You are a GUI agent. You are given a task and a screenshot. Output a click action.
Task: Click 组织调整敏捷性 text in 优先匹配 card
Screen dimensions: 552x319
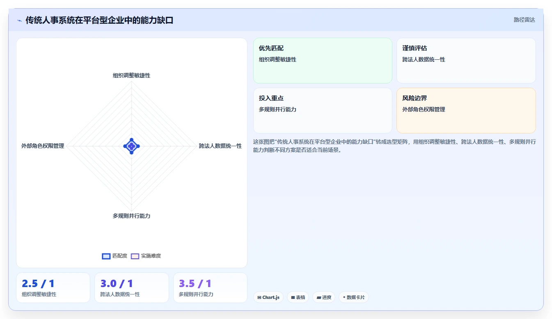pyautogui.click(x=277, y=59)
